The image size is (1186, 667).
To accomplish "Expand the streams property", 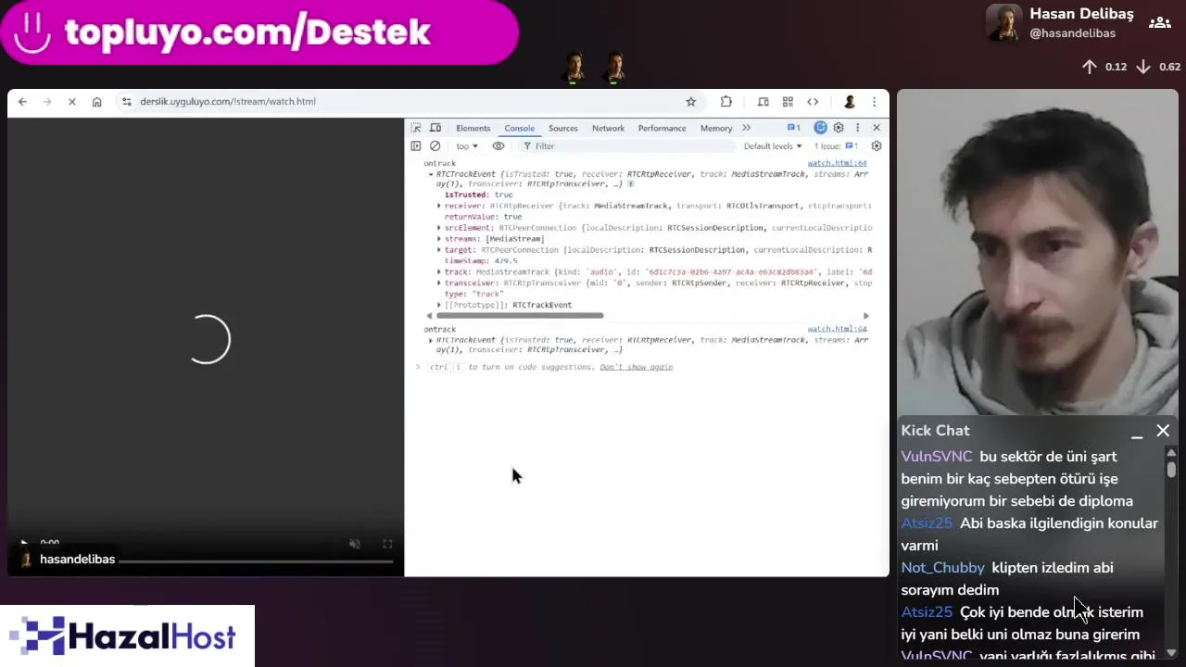I will coord(439,239).
